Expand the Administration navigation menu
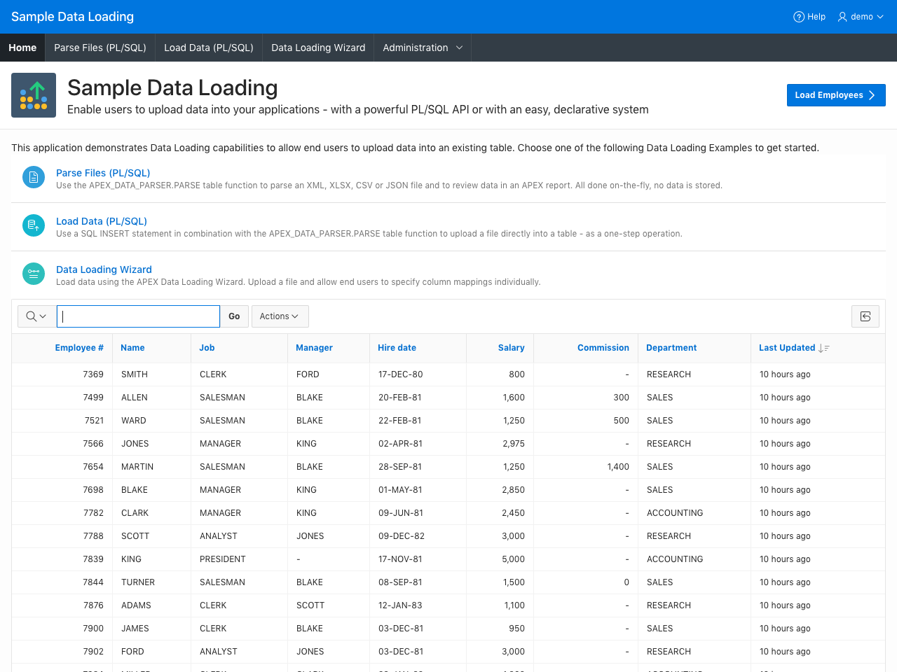 click(423, 48)
